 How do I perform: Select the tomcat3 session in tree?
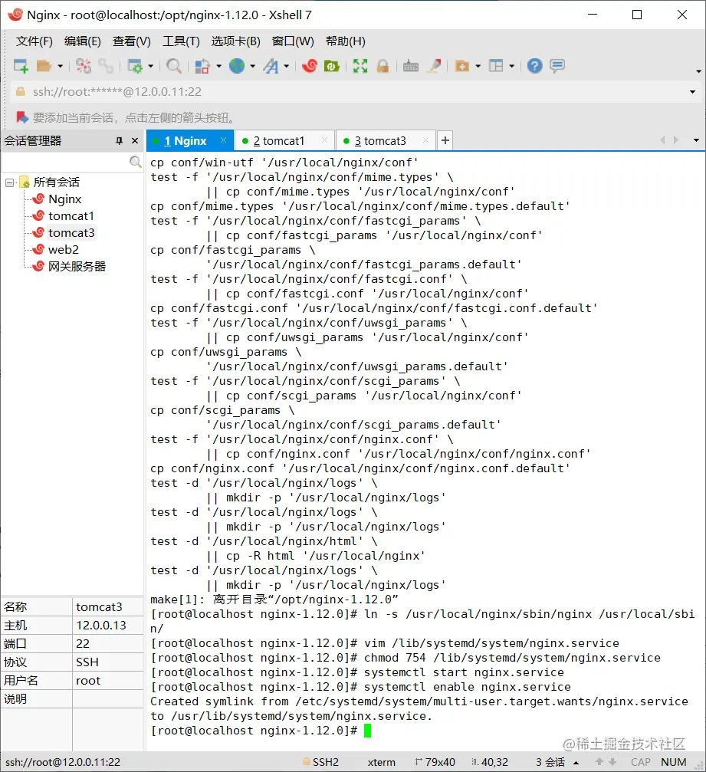coord(71,233)
